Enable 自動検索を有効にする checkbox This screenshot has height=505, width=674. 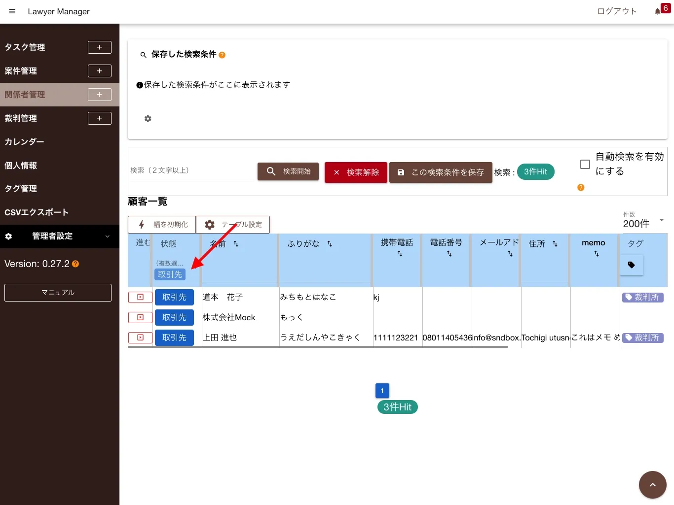click(585, 164)
